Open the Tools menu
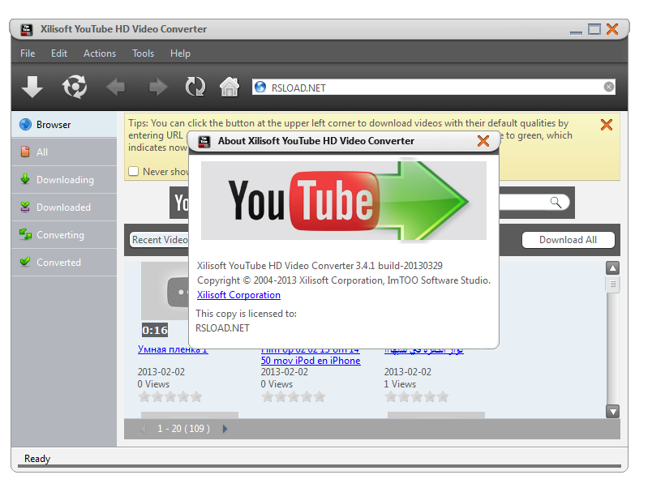This screenshot has height=492, width=665. 143,53
